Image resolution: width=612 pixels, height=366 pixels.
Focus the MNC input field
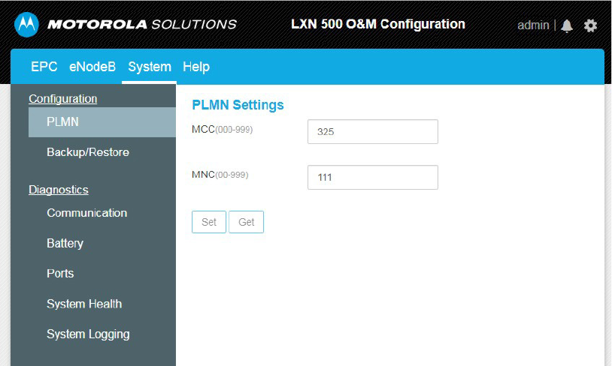pos(373,178)
